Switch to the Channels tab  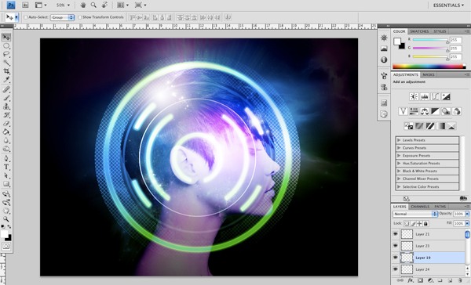[420, 207]
